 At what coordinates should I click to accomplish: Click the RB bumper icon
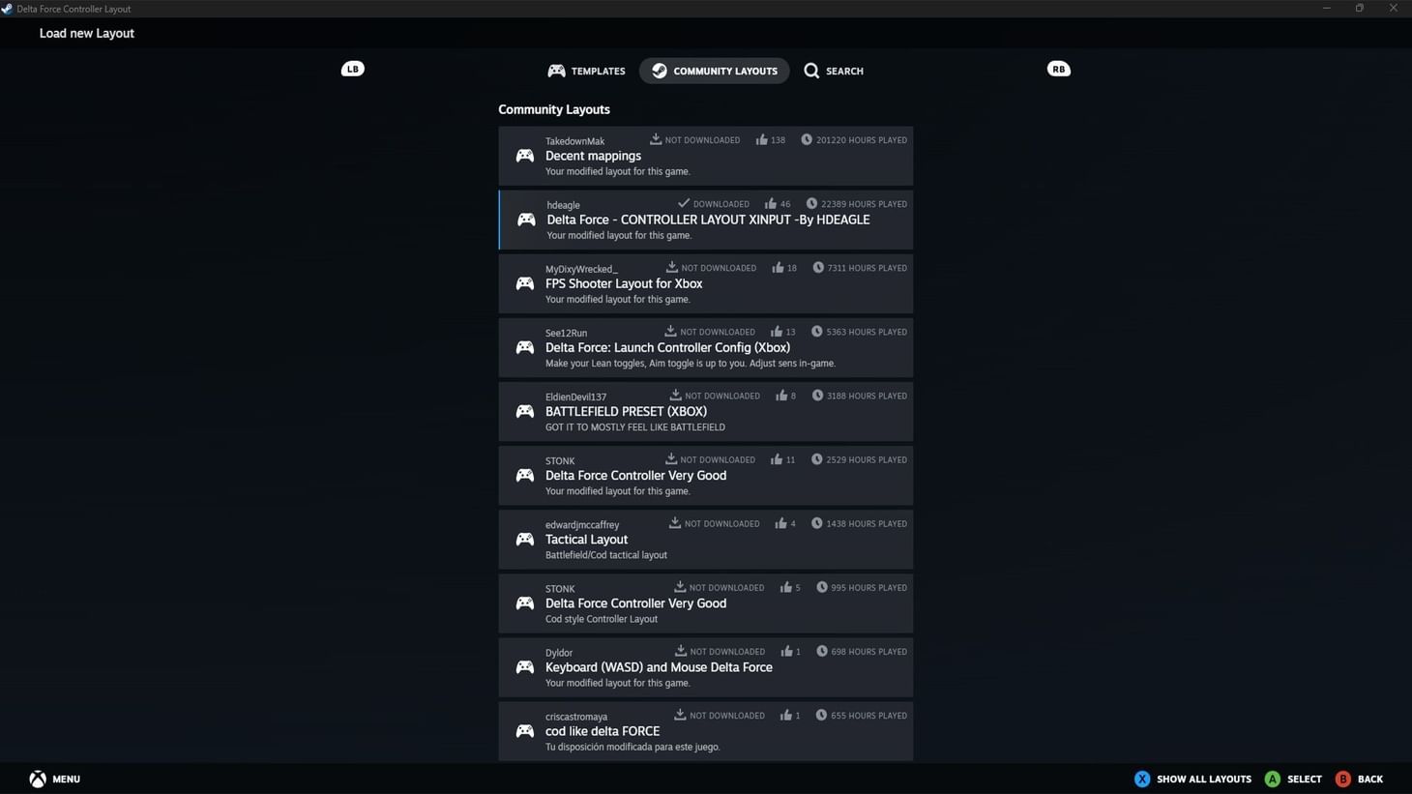[1059, 69]
